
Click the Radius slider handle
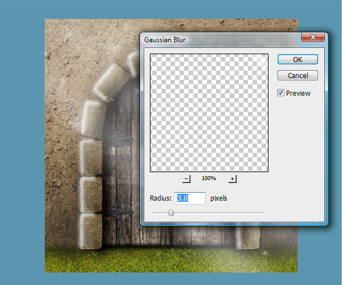[171, 213]
